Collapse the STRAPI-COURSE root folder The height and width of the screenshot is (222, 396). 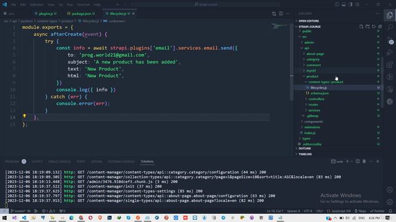(x=309, y=27)
